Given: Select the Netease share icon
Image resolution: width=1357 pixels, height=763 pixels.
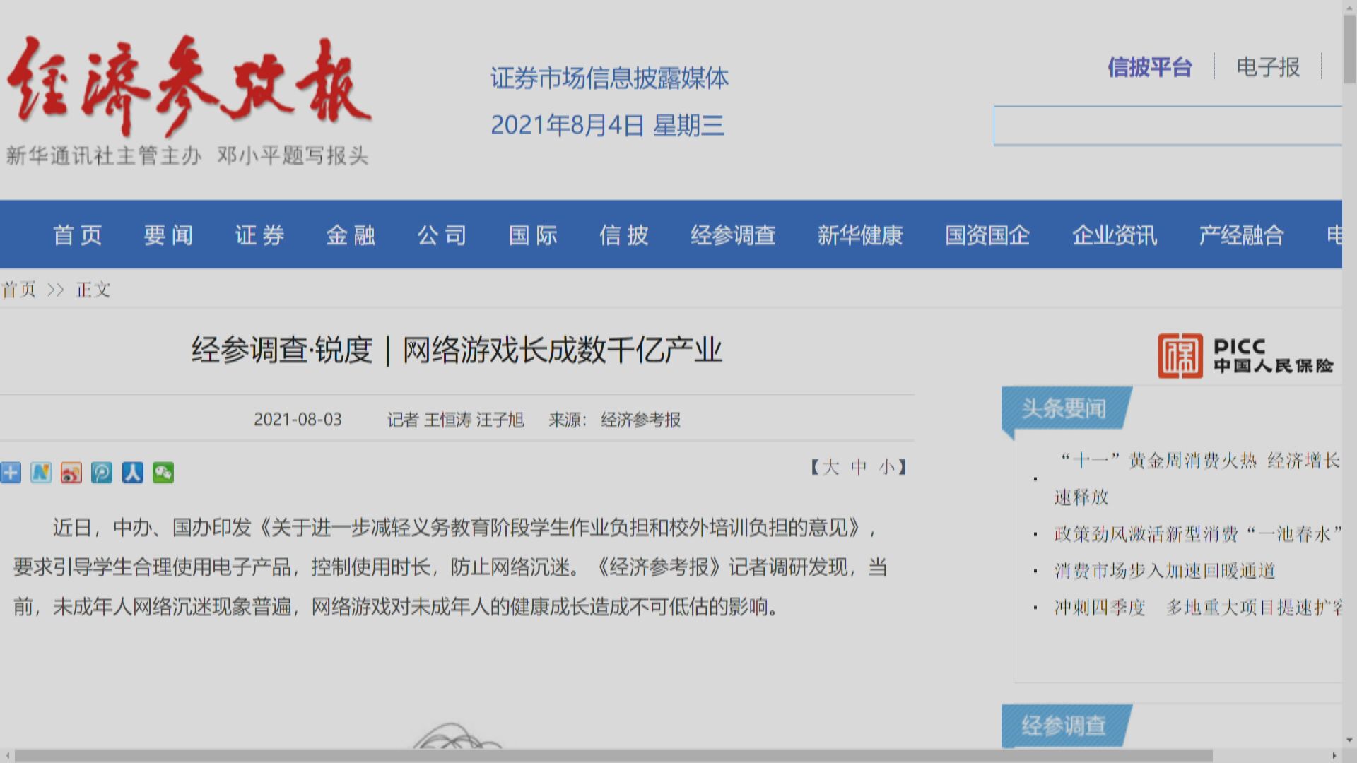Looking at the screenshot, I should [41, 473].
